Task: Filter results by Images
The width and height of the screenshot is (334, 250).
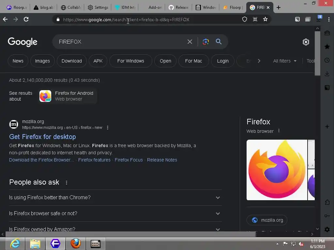Action: pyautogui.click(x=42, y=61)
